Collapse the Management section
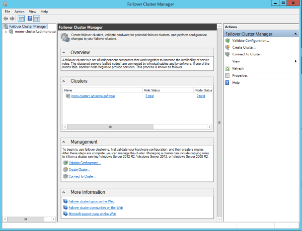The height and width of the screenshot is (231, 302). (x=64, y=142)
